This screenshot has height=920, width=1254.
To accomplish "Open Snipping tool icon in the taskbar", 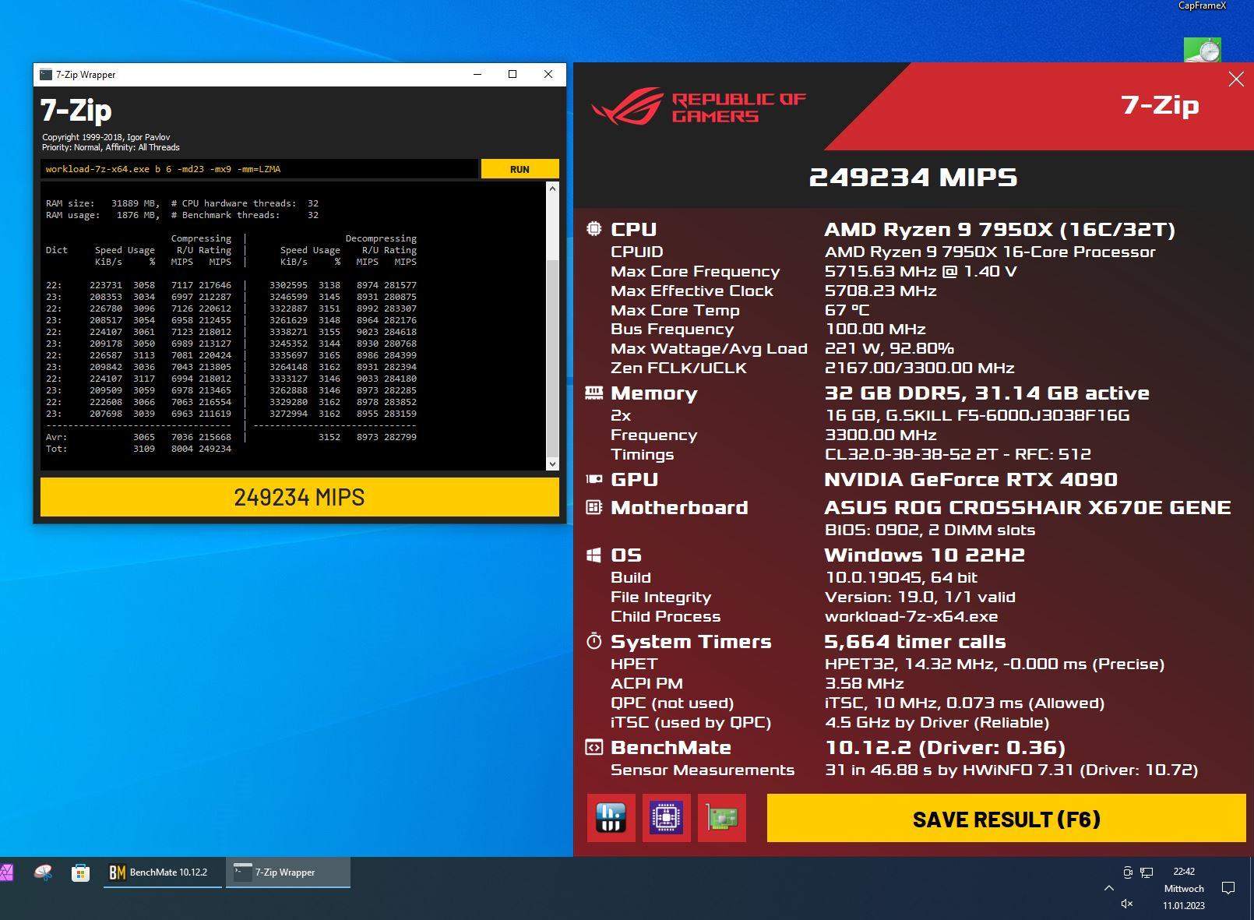I will tap(44, 872).
